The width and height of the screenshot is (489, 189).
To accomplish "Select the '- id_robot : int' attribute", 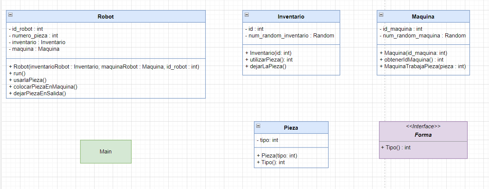I will 26,29.
